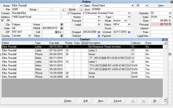Image resolution: width=173 pixels, height=108 pixels.
Task: Go to previous group member button
Action: (x=63, y=9)
